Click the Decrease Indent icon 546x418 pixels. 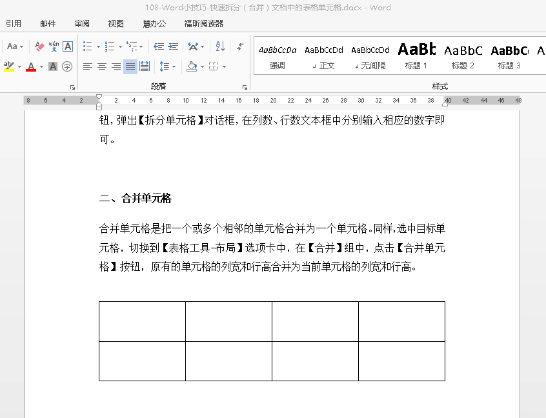(159, 46)
